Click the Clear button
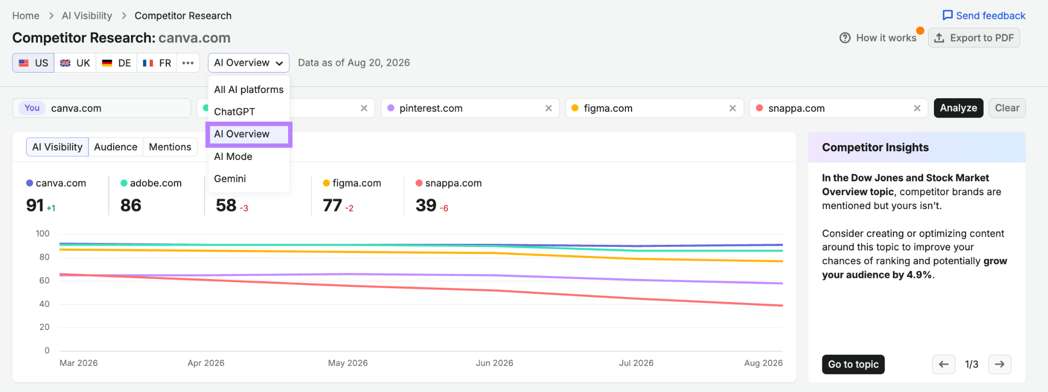Screen dimensions: 1048x392 pos(1007,108)
